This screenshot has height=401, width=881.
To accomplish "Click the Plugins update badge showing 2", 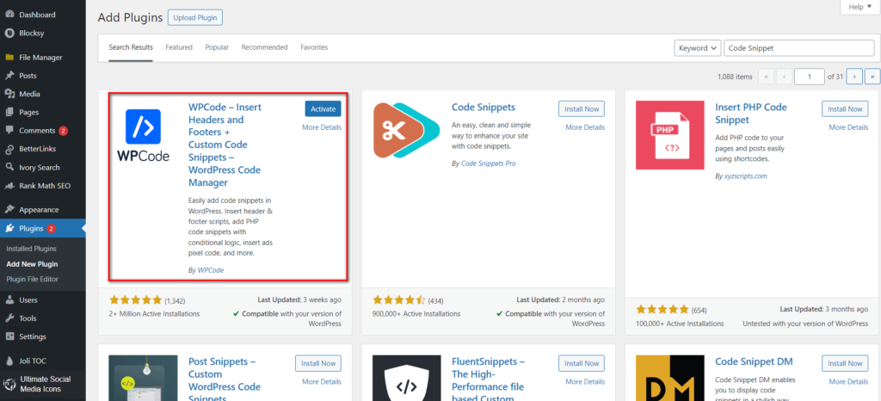I will pyautogui.click(x=51, y=229).
